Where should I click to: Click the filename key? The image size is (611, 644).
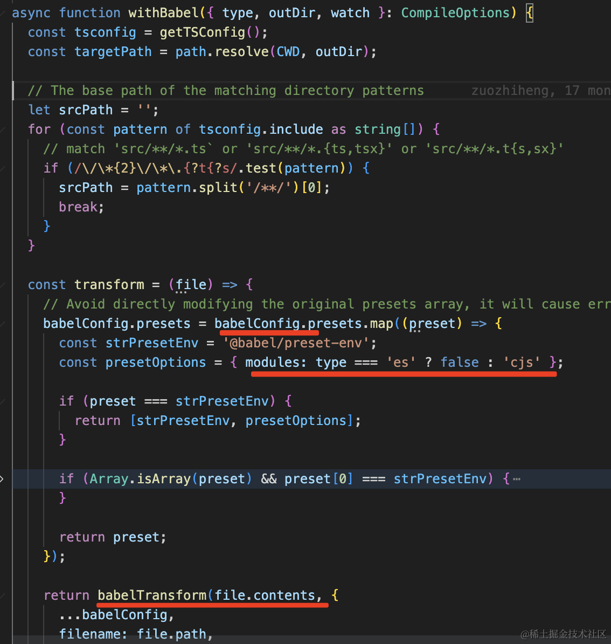(x=89, y=634)
